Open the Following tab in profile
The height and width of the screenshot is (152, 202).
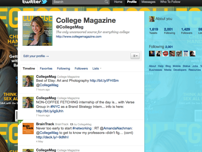[x=64, y=68]
